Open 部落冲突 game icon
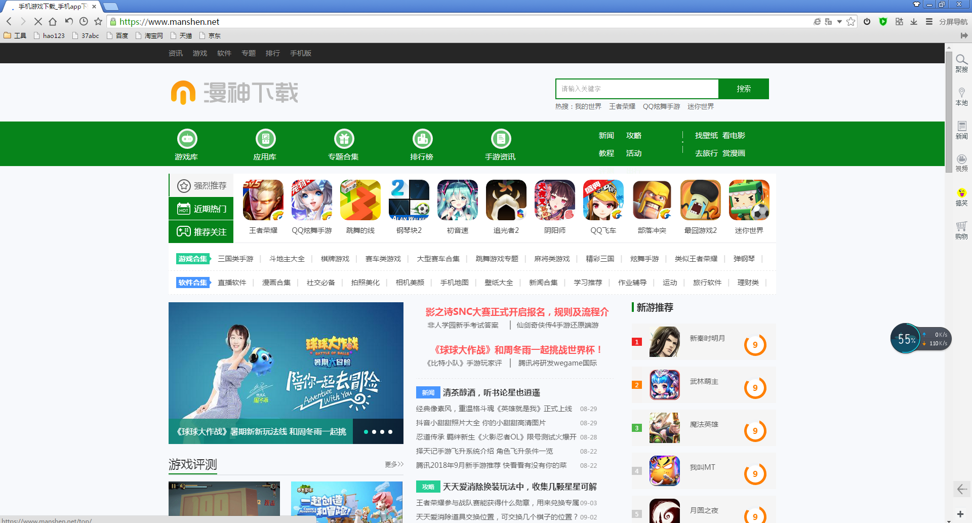Image resolution: width=972 pixels, height=523 pixels. click(652, 200)
